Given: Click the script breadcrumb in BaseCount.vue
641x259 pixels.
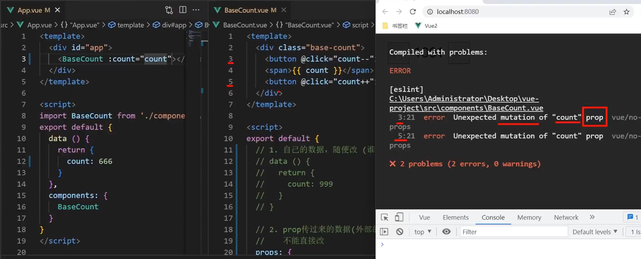Looking at the screenshot, I should tap(356, 25).
